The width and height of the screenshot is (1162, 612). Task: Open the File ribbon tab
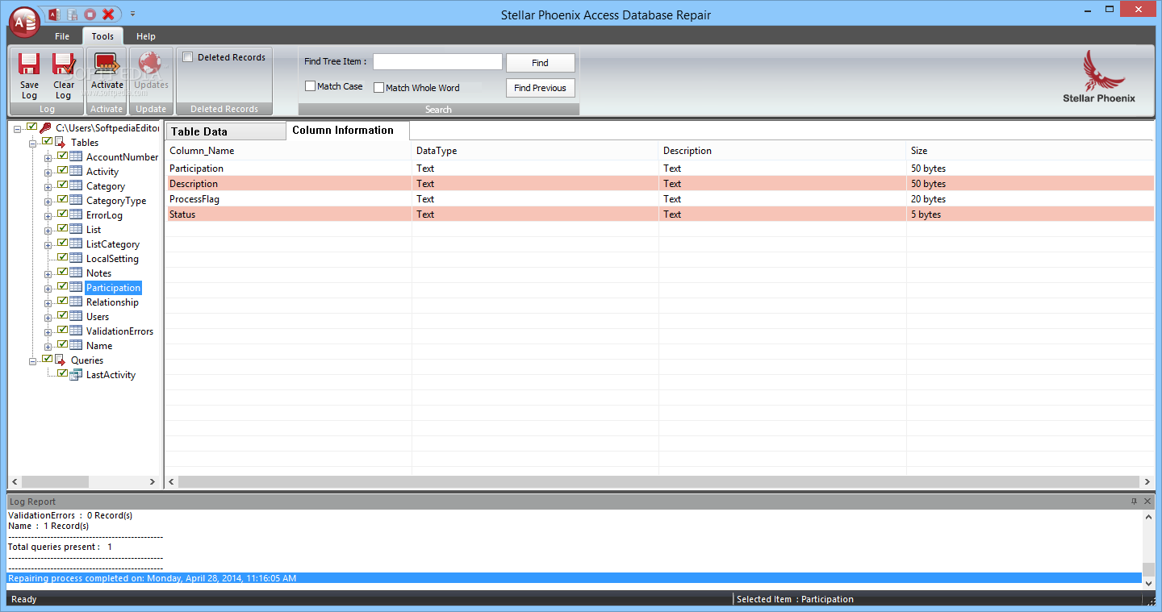(x=62, y=36)
